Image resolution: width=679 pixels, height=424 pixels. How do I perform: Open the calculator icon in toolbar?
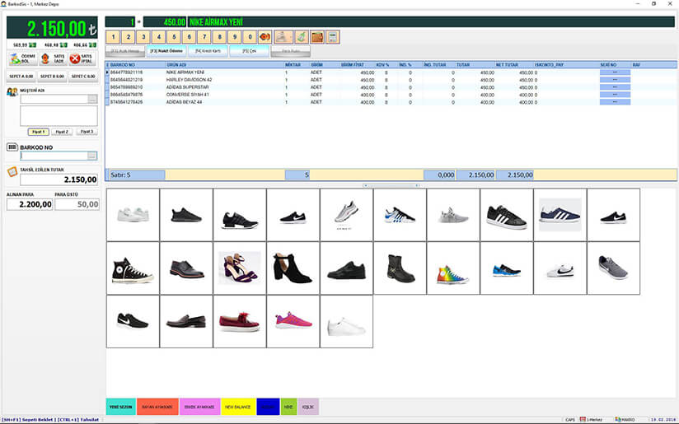[332, 37]
